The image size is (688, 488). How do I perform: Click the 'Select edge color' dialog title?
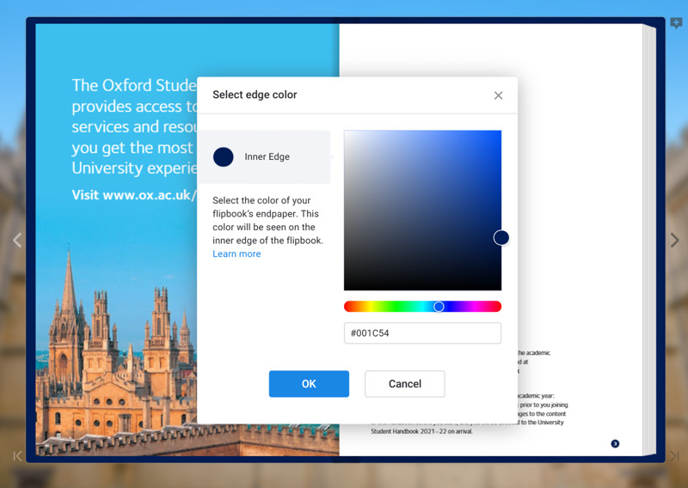(x=255, y=95)
